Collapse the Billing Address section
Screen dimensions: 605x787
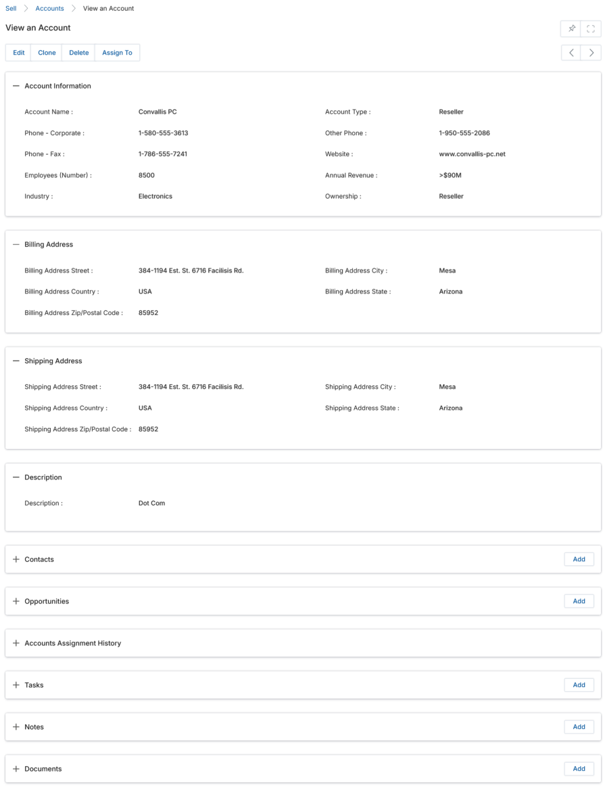pyautogui.click(x=16, y=245)
